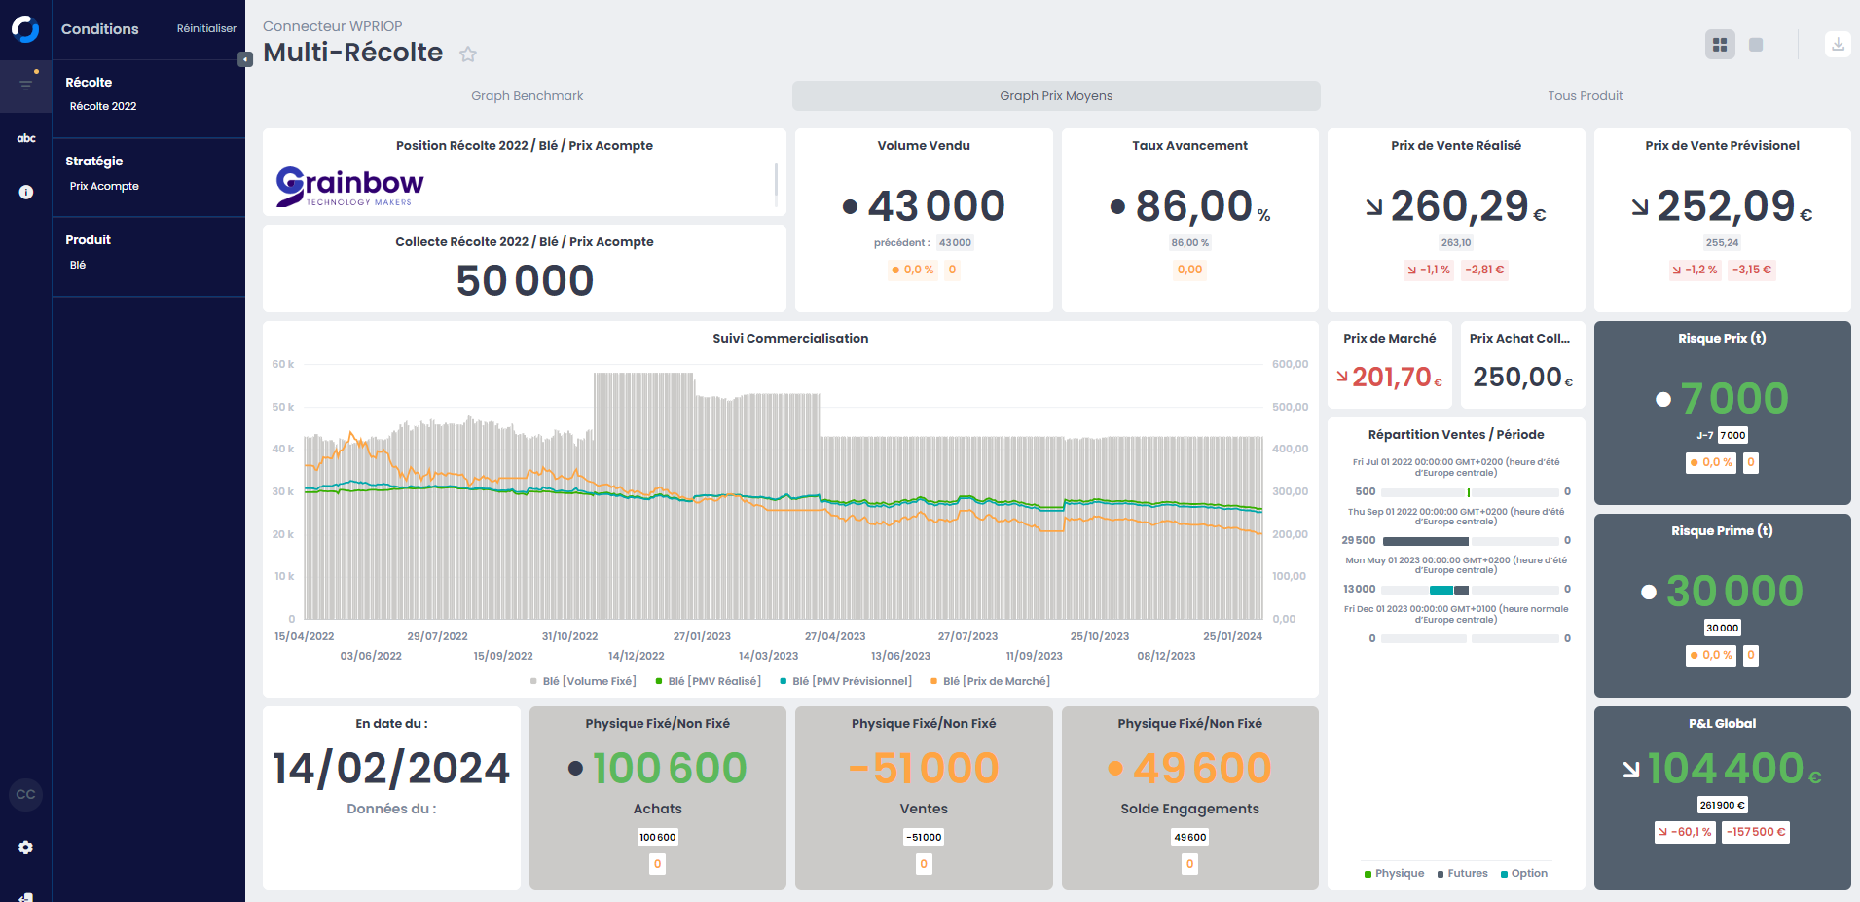Toggle Physique legend in Répartition Ventes

[1394, 874]
